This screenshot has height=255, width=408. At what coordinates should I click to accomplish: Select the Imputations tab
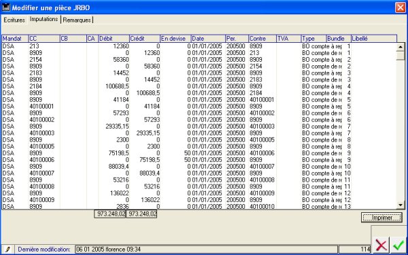[44, 19]
